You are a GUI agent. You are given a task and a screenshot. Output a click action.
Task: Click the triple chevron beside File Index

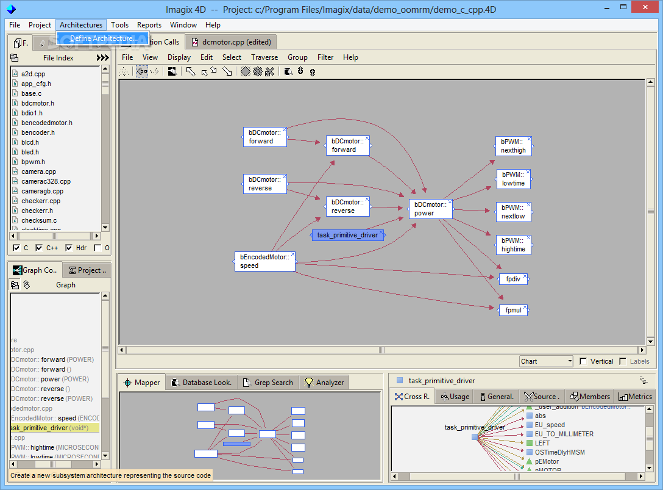(103, 57)
